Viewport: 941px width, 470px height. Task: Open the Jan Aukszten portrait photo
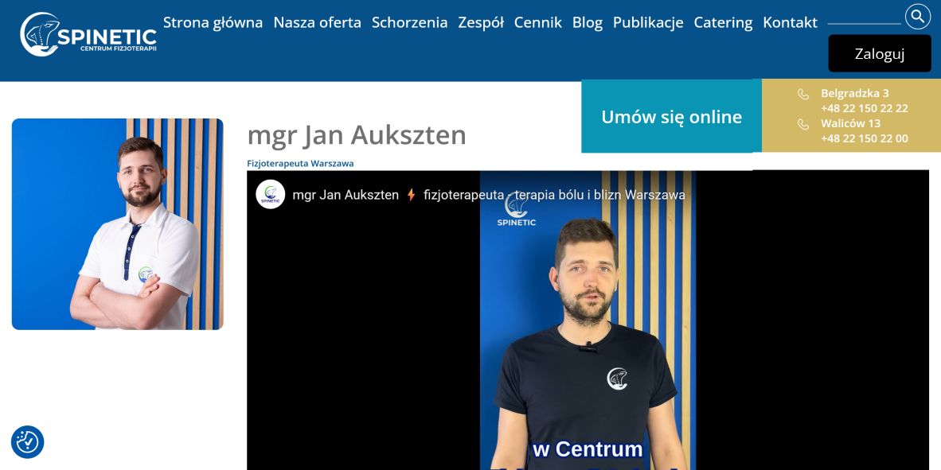point(118,224)
